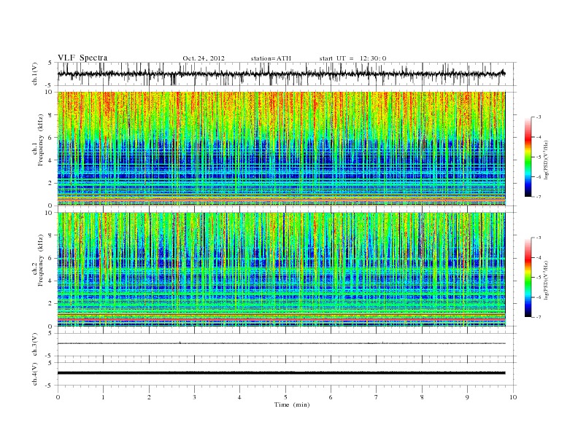
Task: Click the "-7" tick on the ch.2 colorbar
Action: point(538,317)
